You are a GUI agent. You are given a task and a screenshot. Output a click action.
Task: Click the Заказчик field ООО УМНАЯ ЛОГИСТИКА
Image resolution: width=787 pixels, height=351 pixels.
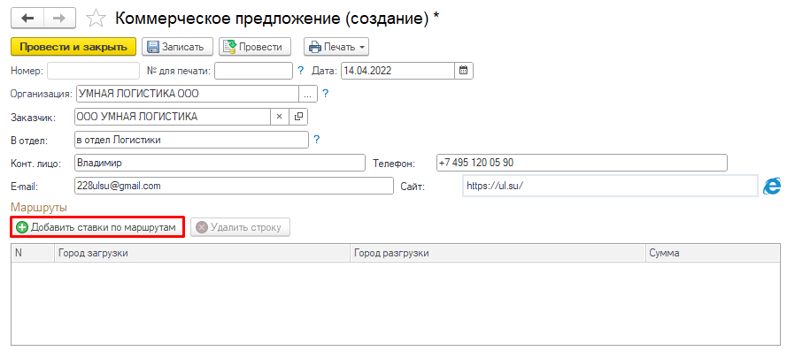click(x=173, y=117)
